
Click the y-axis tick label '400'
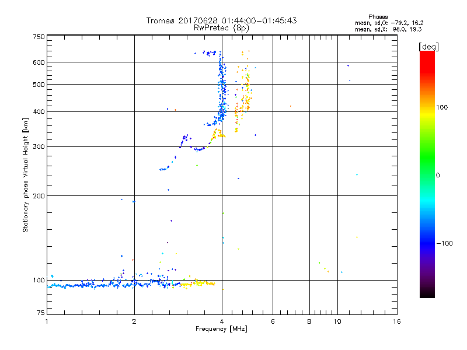click(x=39, y=112)
